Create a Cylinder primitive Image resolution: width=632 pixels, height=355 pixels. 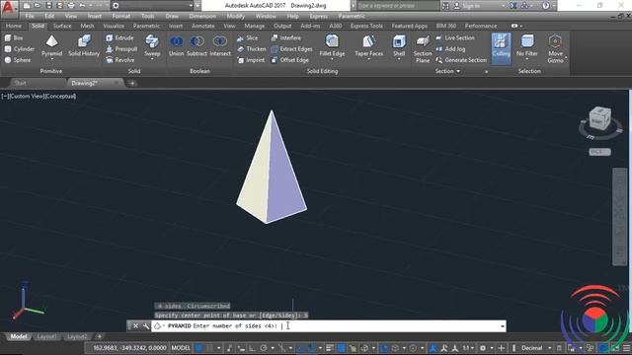pos(20,49)
